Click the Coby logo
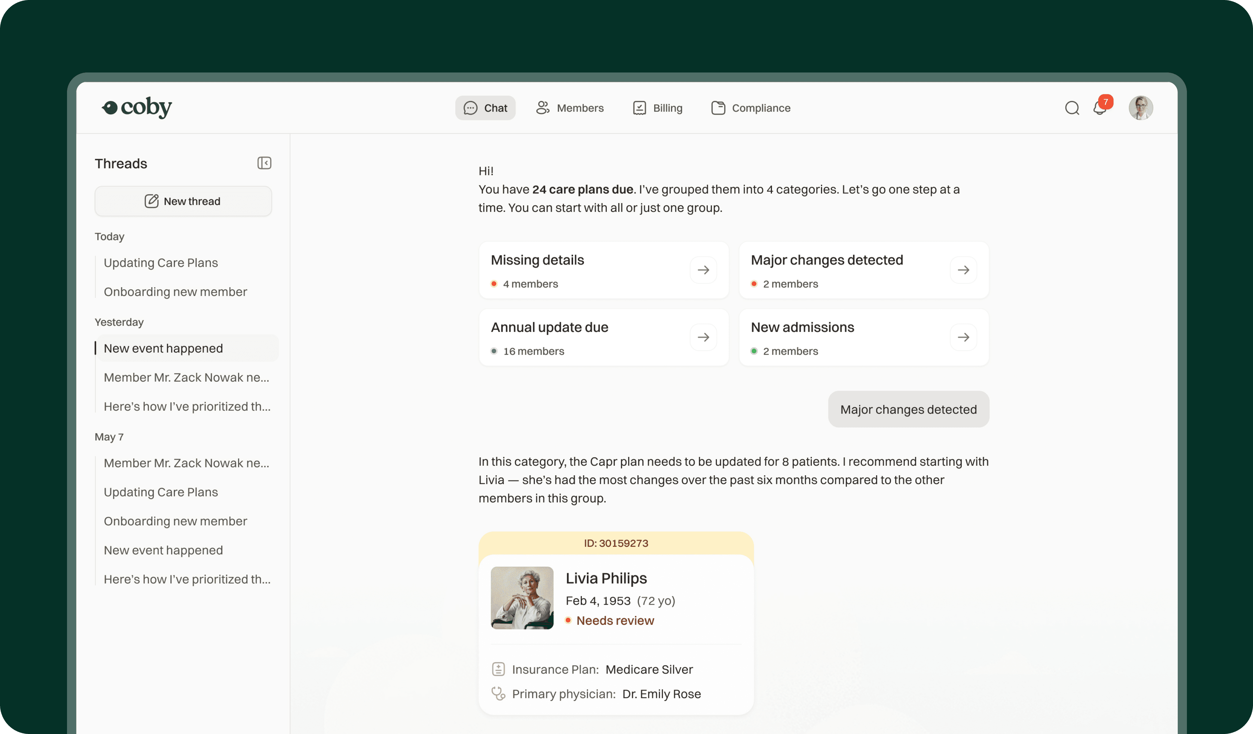Image resolution: width=1253 pixels, height=734 pixels. 137,107
